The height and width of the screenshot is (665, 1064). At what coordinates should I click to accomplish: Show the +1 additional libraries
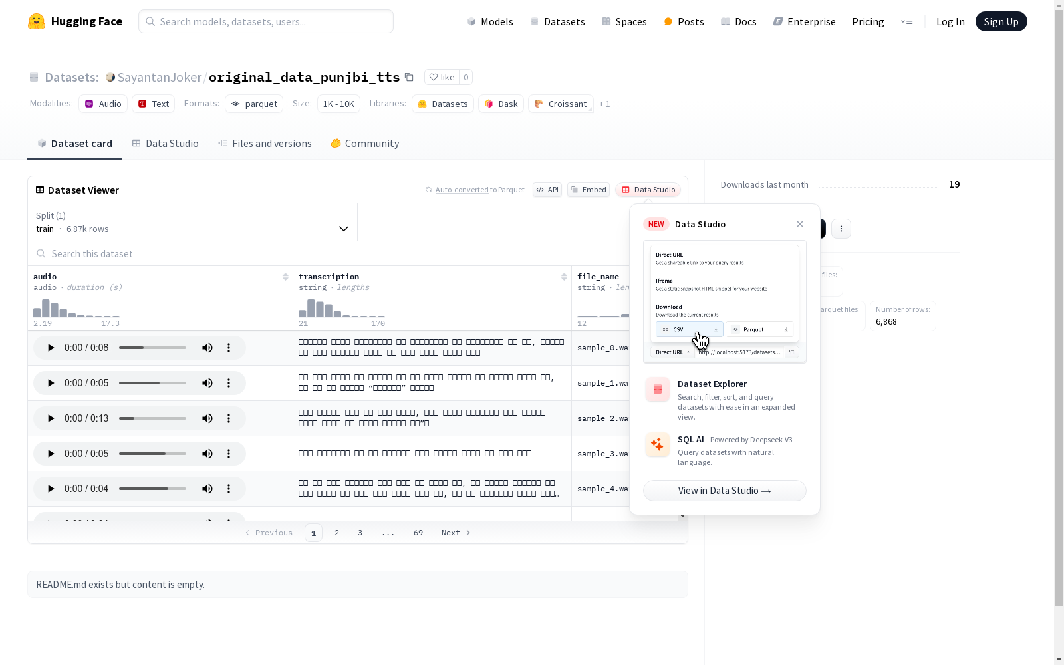coord(604,104)
